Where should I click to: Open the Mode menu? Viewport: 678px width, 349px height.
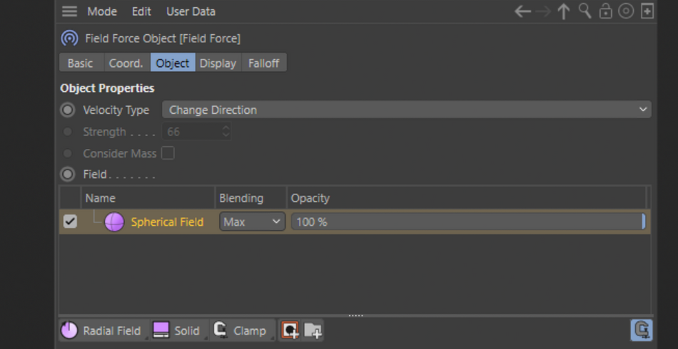coord(102,11)
